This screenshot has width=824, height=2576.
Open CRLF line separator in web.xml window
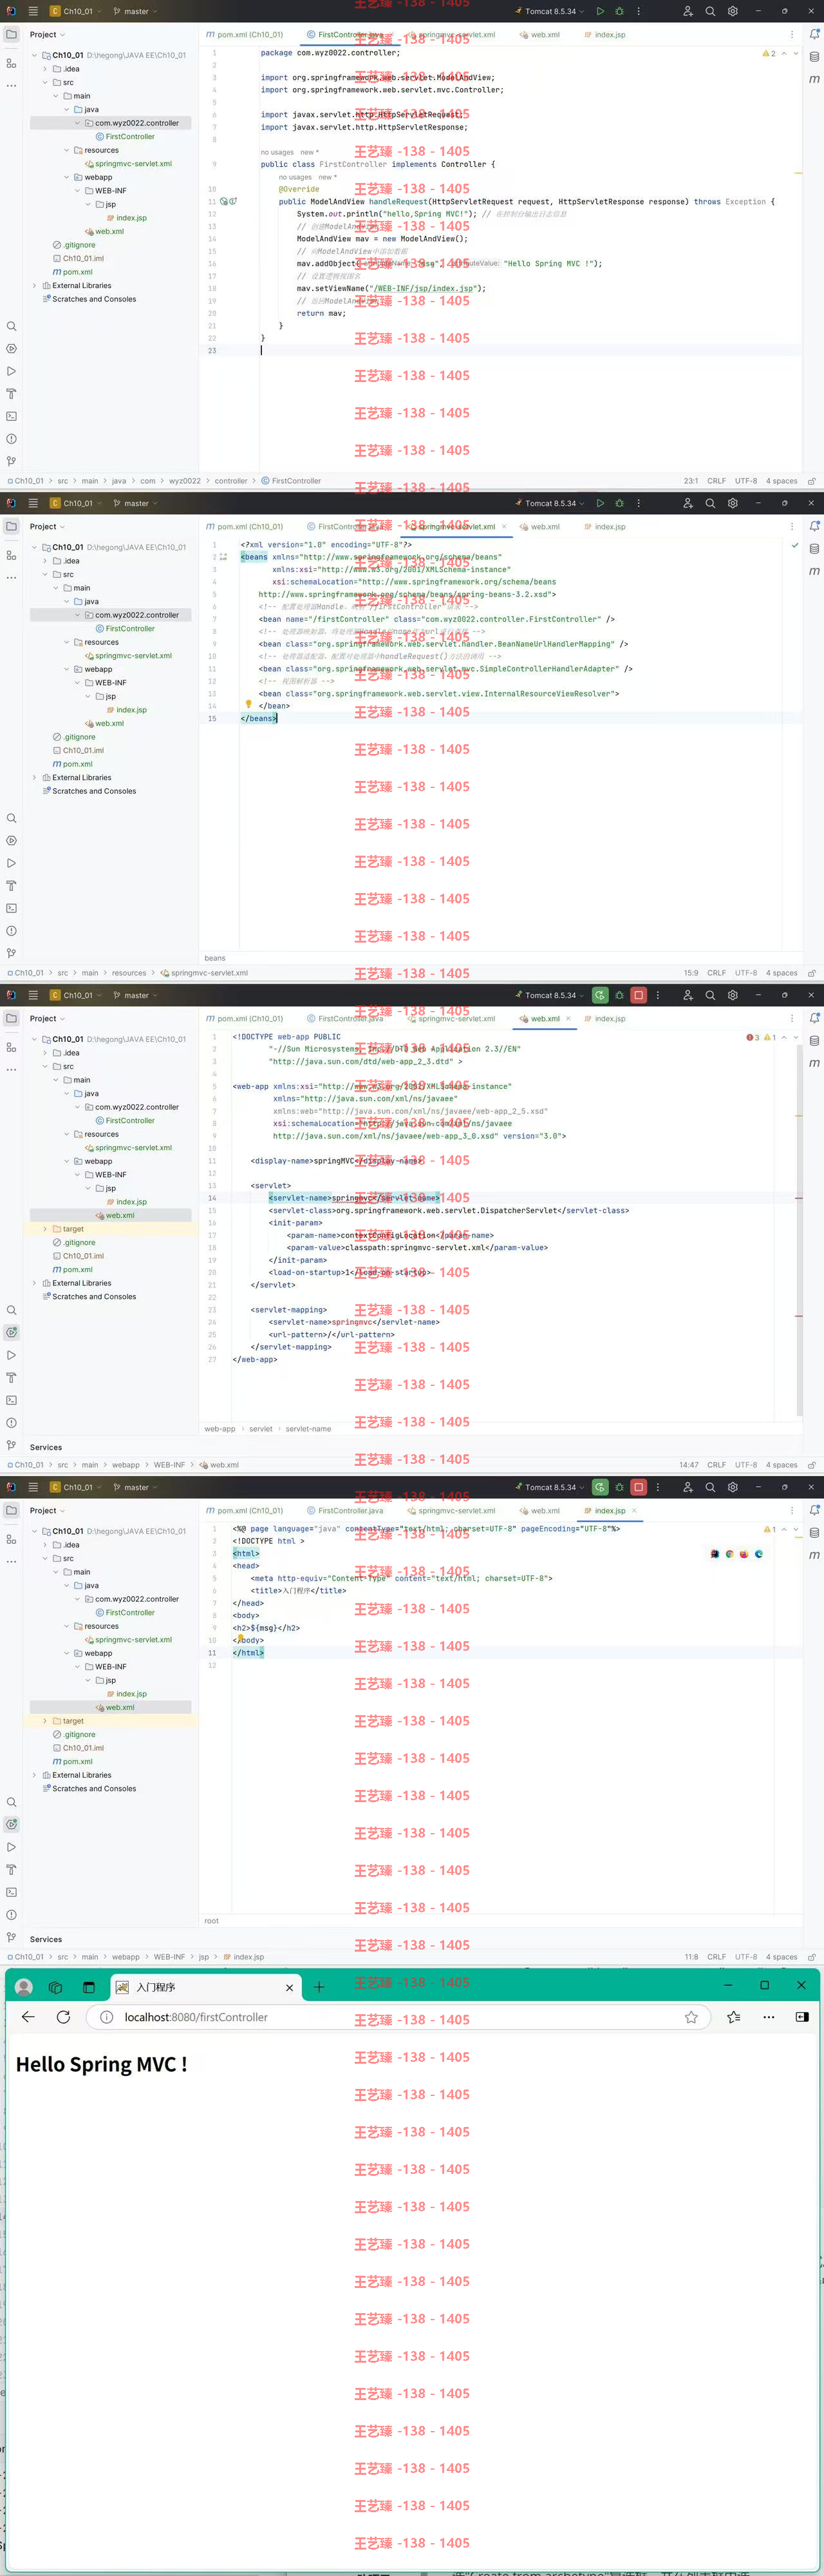[x=716, y=1465]
